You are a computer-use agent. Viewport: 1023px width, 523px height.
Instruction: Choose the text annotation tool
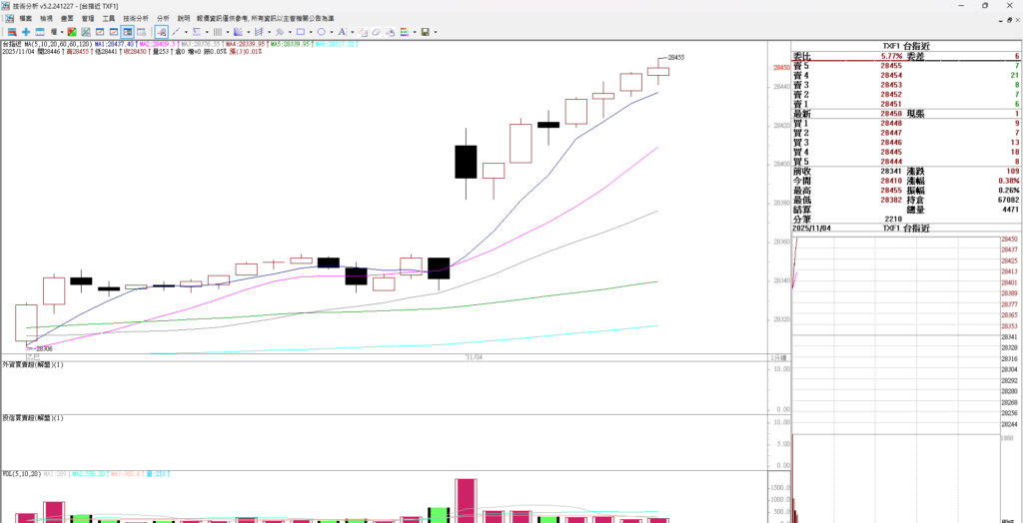click(342, 32)
